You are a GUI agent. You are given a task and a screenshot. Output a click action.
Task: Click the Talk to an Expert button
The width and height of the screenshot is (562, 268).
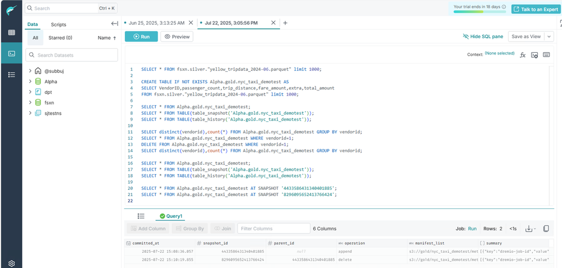point(534,8)
